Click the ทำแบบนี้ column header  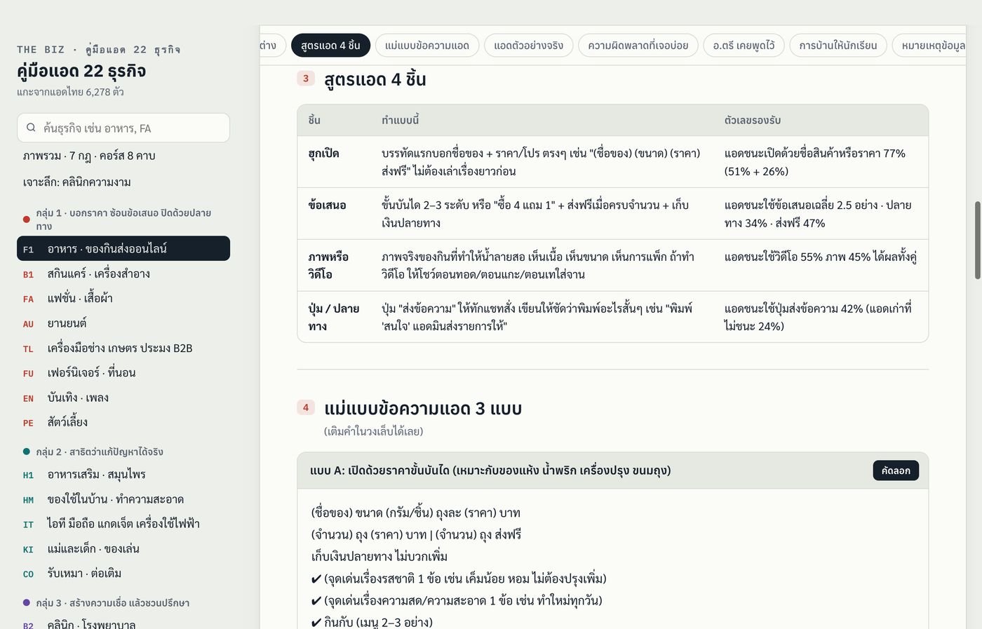(x=400, y=120)
